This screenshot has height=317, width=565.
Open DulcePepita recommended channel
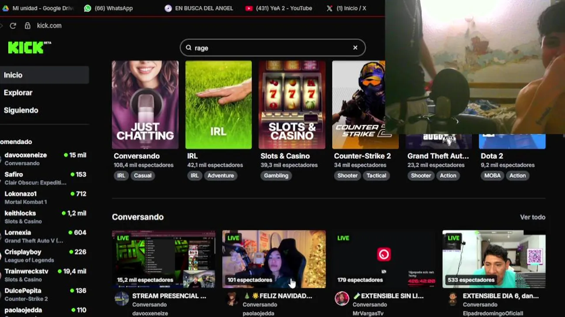pos(44,294)
